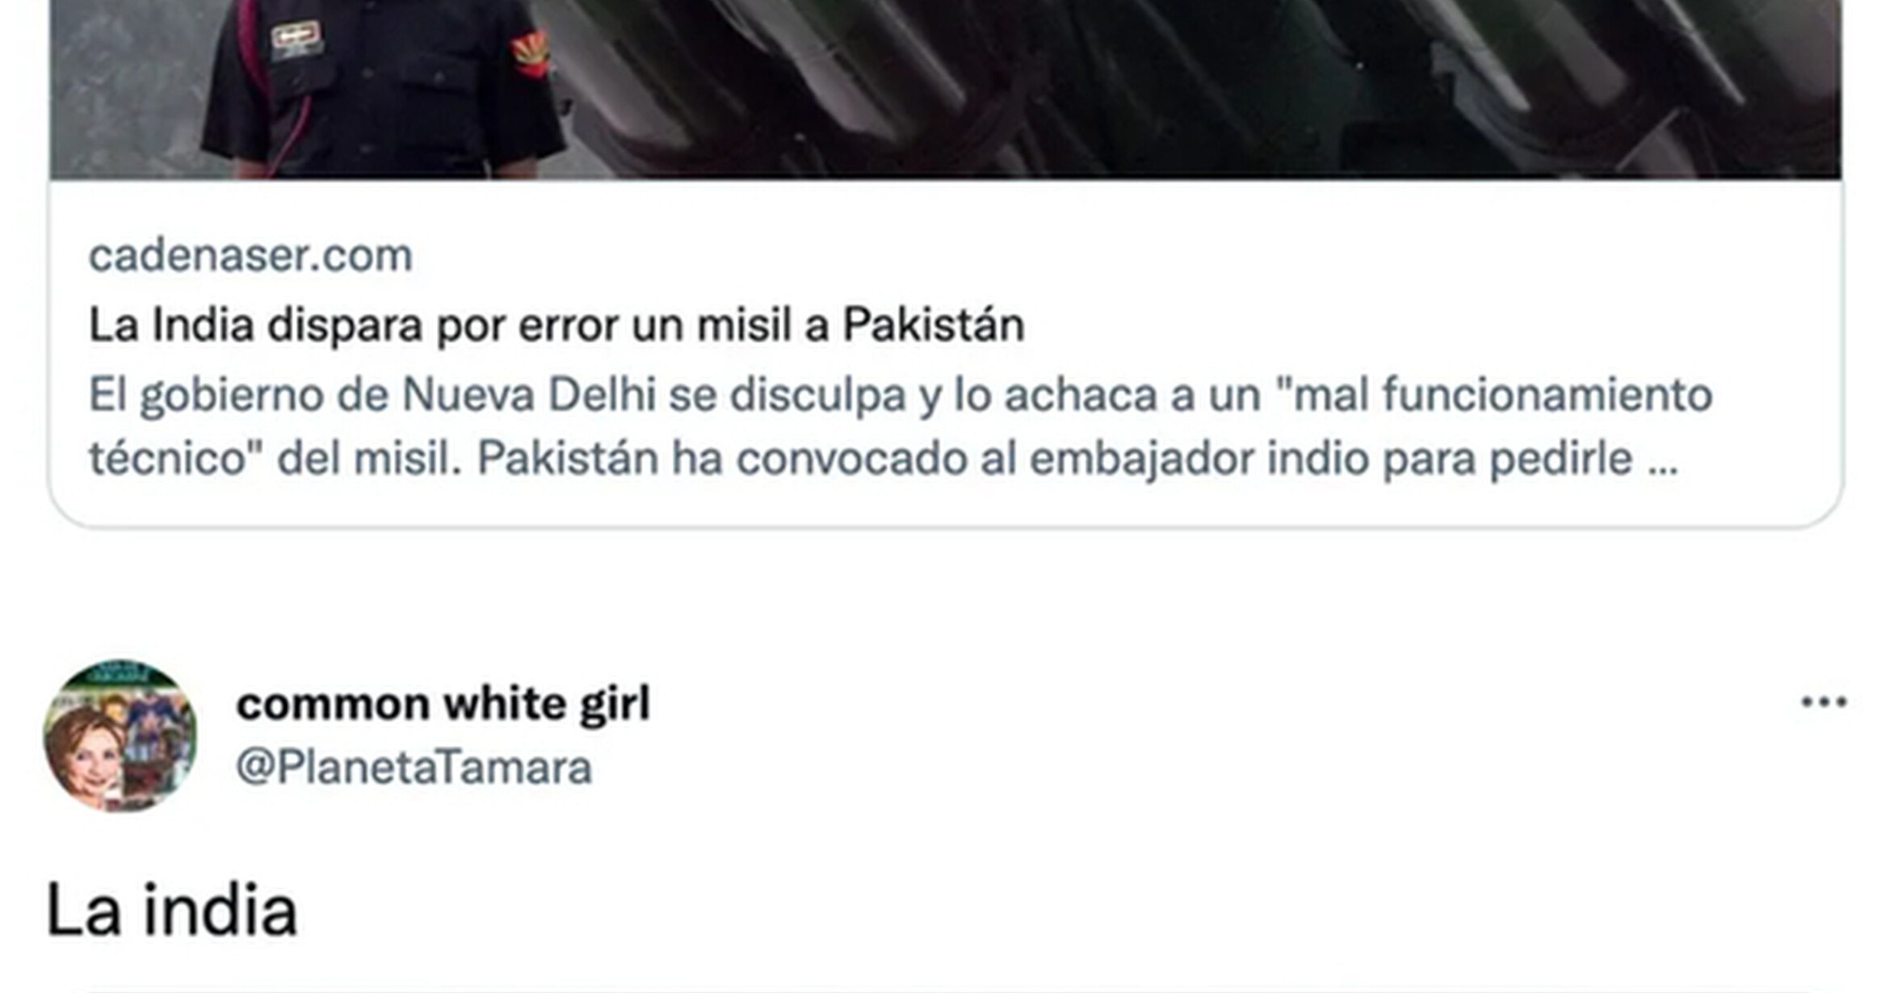Image resolution: width=1898 pixels, height=993 pixels.
Task: Open the cadenaser.com source link
Action: pyautogui.click(x=250, y=256)
